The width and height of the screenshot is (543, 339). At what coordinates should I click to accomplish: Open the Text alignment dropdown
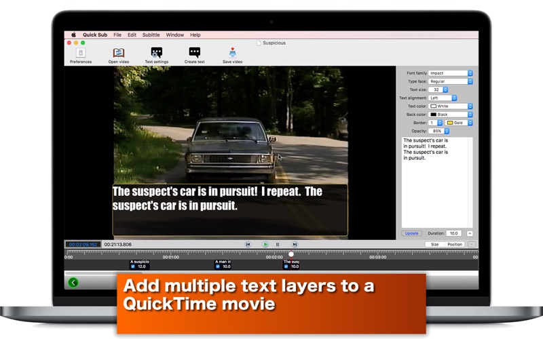click(443, 98)
